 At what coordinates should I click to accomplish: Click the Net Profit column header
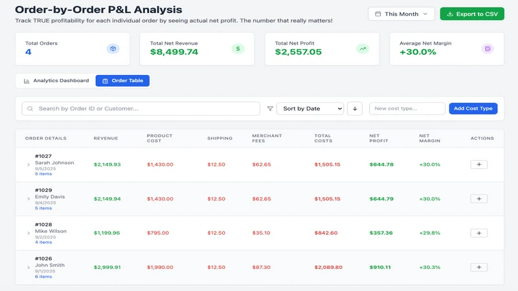379,138
